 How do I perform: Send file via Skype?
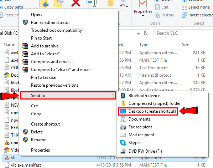point(134,143)
